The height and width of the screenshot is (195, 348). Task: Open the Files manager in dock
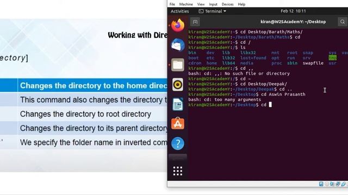[x=178, y=65]
